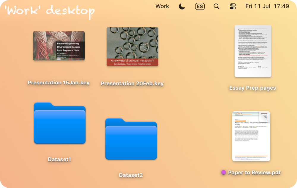Screen dimensions: 297x188
Task: Click the purple tag dot on Paper to Review
Action: coord(224,172)
